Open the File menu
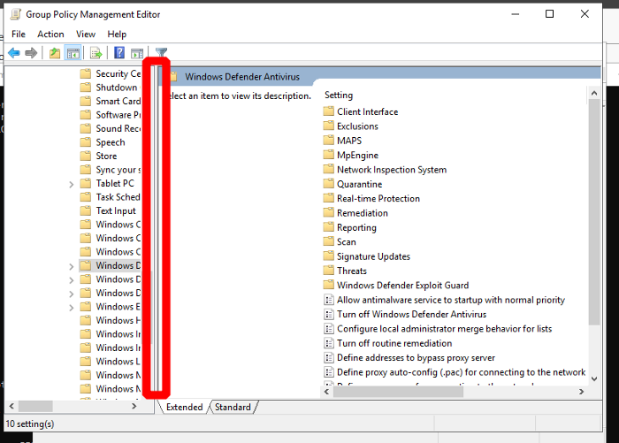Viewport: 619px width, 443px height. coord(19,34)
